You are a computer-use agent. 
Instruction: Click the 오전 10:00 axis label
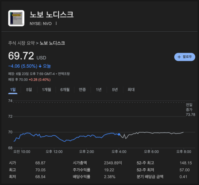(x=22, y=152)
